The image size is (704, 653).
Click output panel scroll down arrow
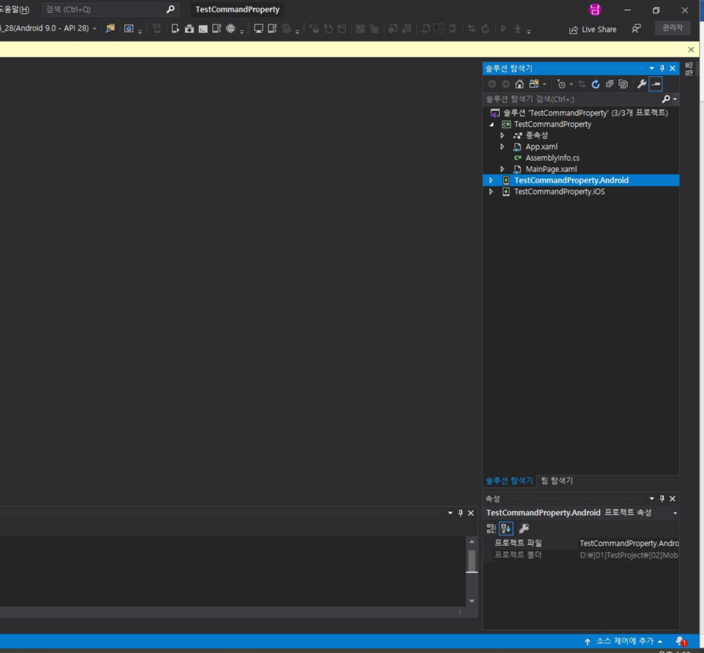[471, 601]
